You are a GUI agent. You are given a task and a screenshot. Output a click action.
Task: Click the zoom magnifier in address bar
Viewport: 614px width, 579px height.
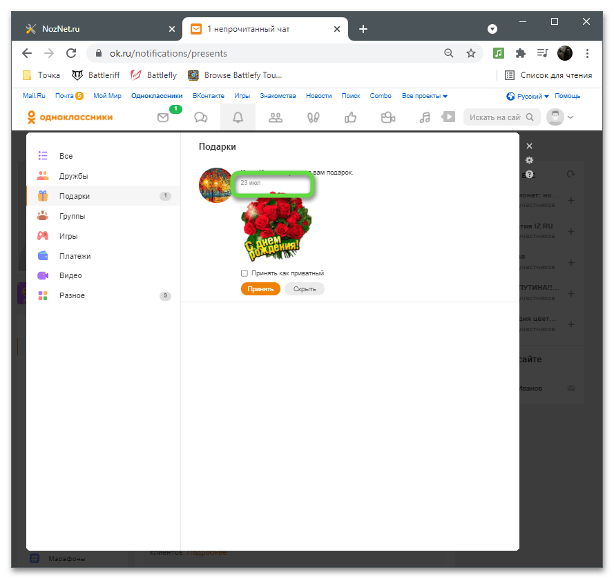click(449, 53)
